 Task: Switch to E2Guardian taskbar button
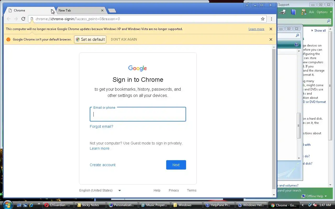pyautogui.click(x=58, y=205)
